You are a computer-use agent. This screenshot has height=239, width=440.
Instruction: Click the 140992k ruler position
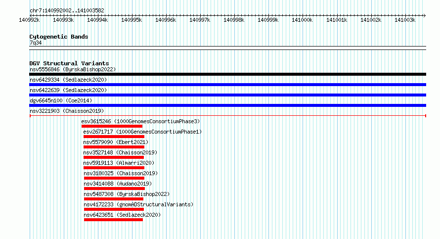[29, 20]
